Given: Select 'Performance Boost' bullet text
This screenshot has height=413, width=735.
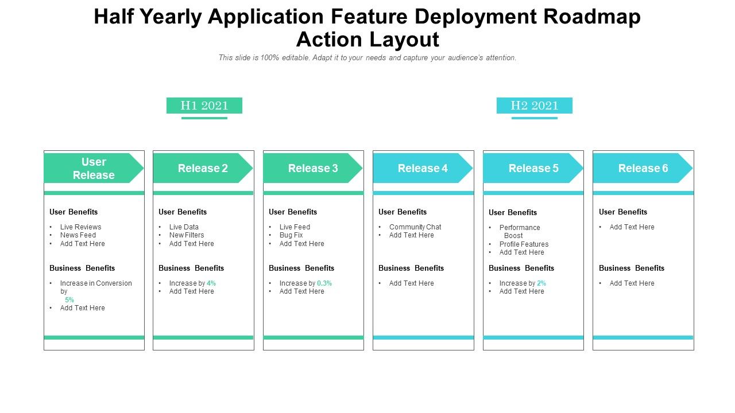Looking at the screenshot, I should point(520,232).
